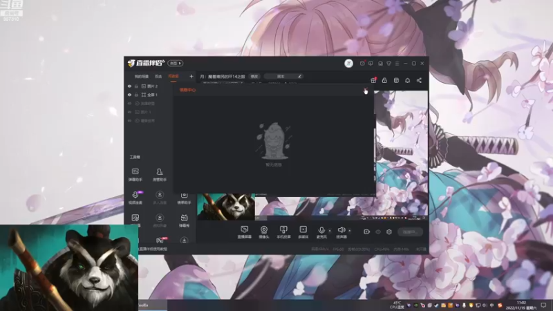Open the mail icon with red dot
553x311 pixels.
tap(362, 64)
